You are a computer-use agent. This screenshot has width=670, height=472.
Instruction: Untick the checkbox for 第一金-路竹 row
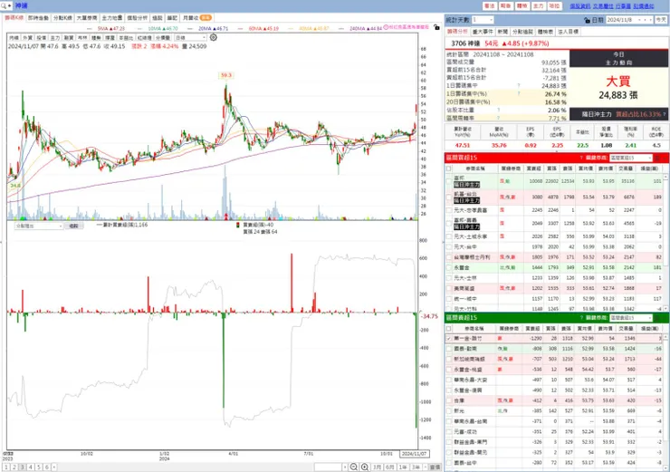coord(449,338)
